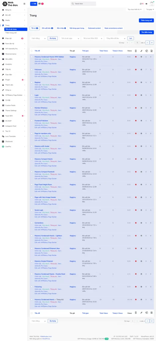Open the Thành viên user icon
Image resolution: width=156 pixels, height=341 pixels.
3,85
